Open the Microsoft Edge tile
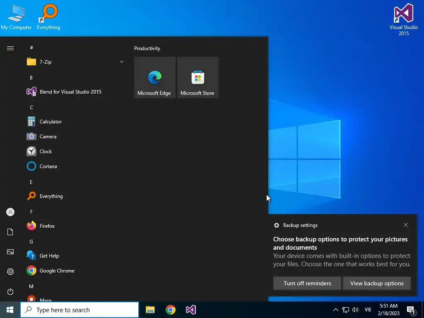Screen dimensions: 424x318 (x=155, y=77)
